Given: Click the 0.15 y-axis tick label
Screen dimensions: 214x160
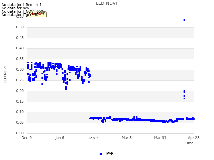Looking at the screenshot, I should click(x=20, y=101).
